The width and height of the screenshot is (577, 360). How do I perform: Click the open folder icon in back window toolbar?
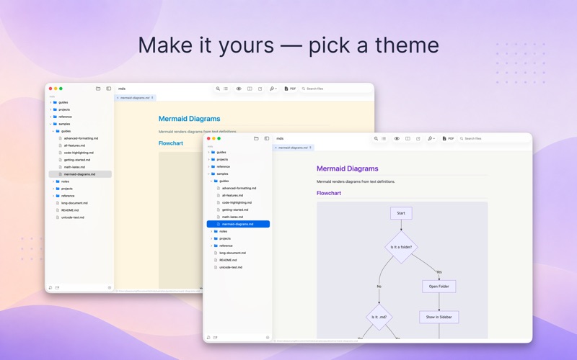(98, 89)
